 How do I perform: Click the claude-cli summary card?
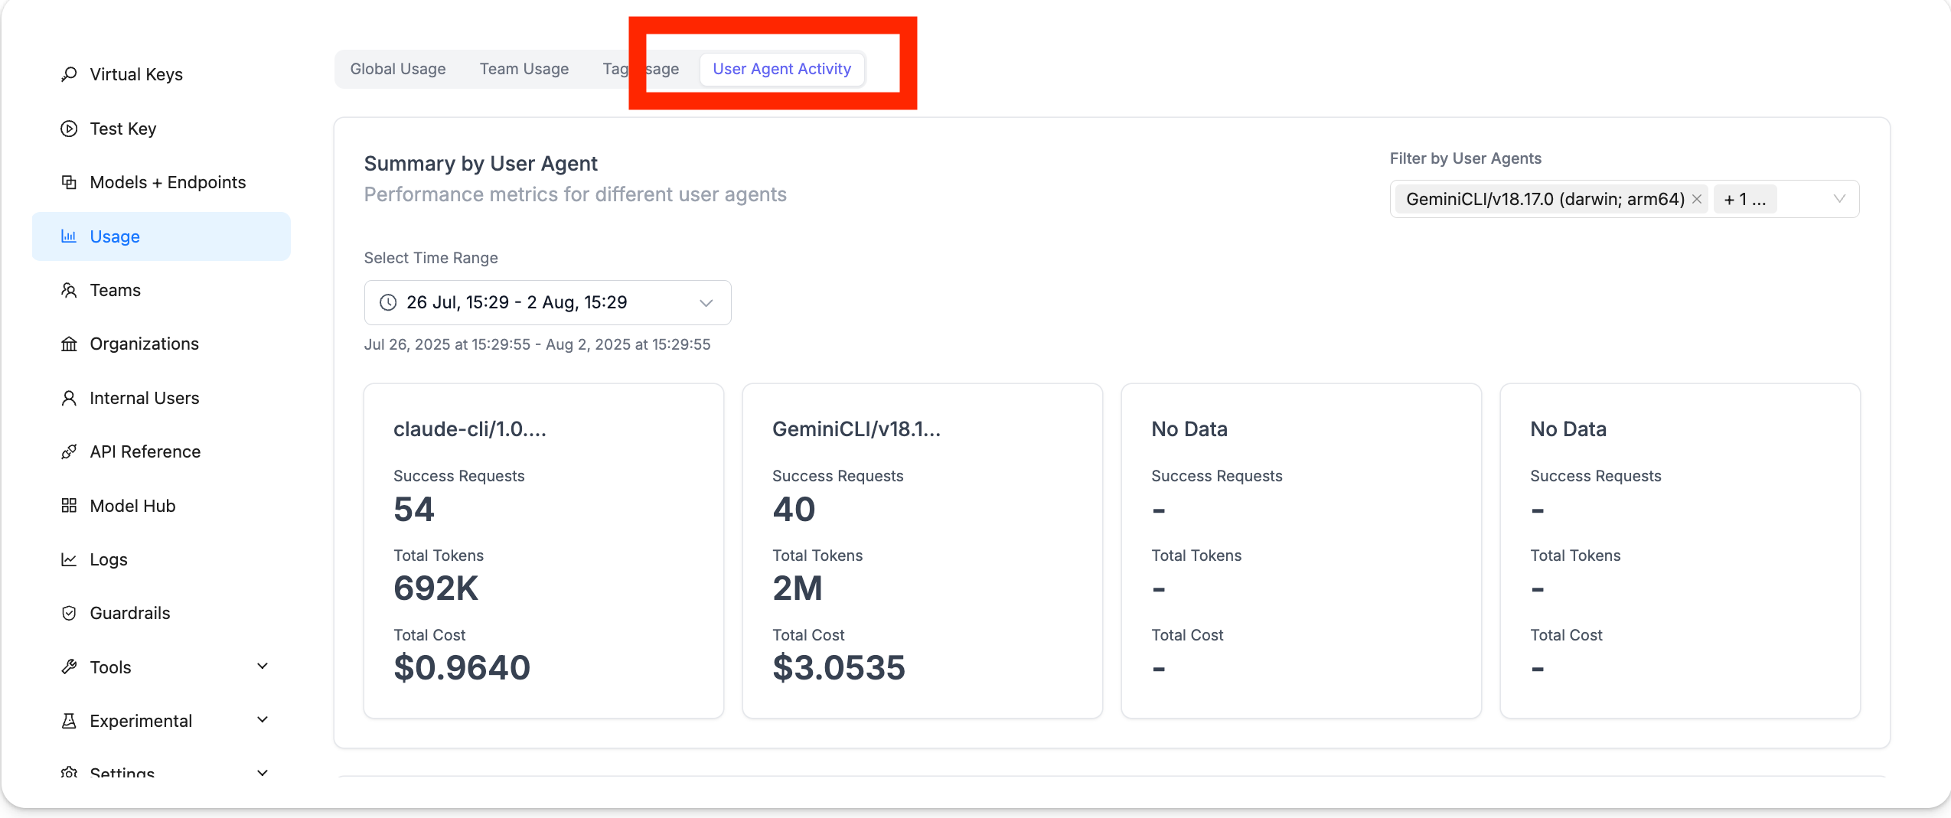(543, 550)
